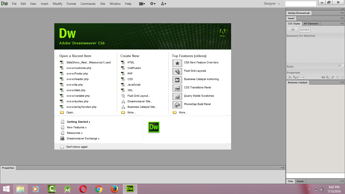Select the Files tab
This screenshot has height=194, width=345.
(290, 181)
